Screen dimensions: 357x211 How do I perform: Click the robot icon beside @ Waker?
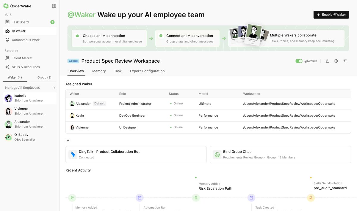tap(7, 31)
